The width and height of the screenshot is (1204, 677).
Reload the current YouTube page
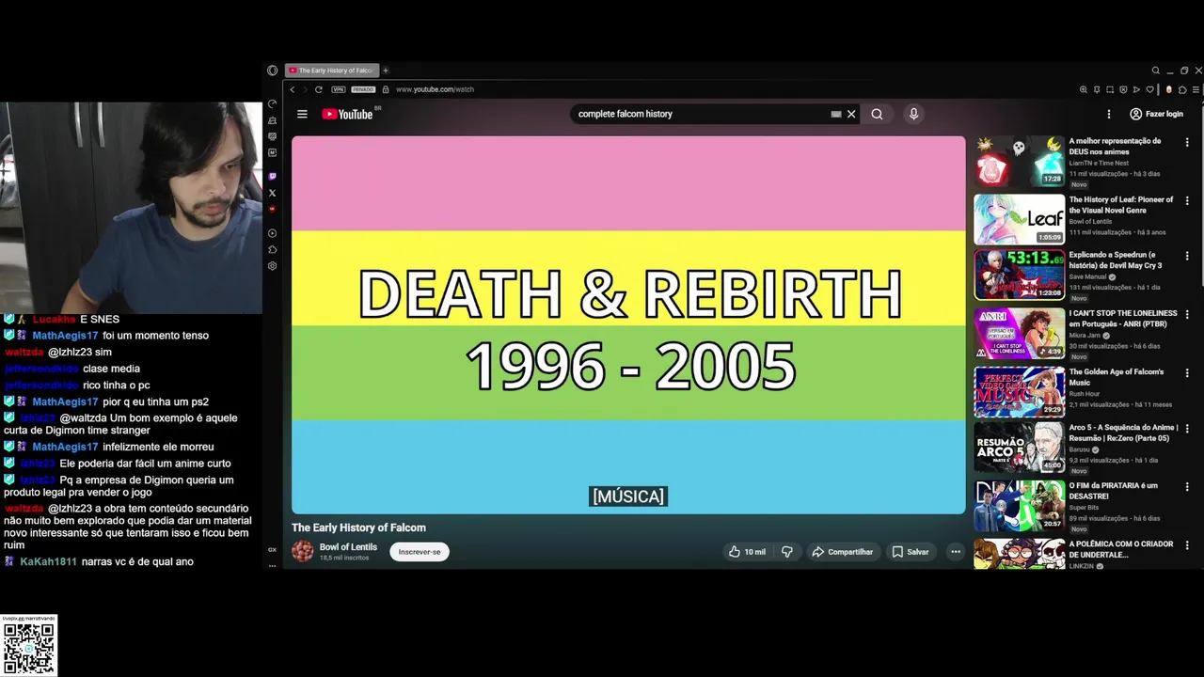(x=319, y=89)
